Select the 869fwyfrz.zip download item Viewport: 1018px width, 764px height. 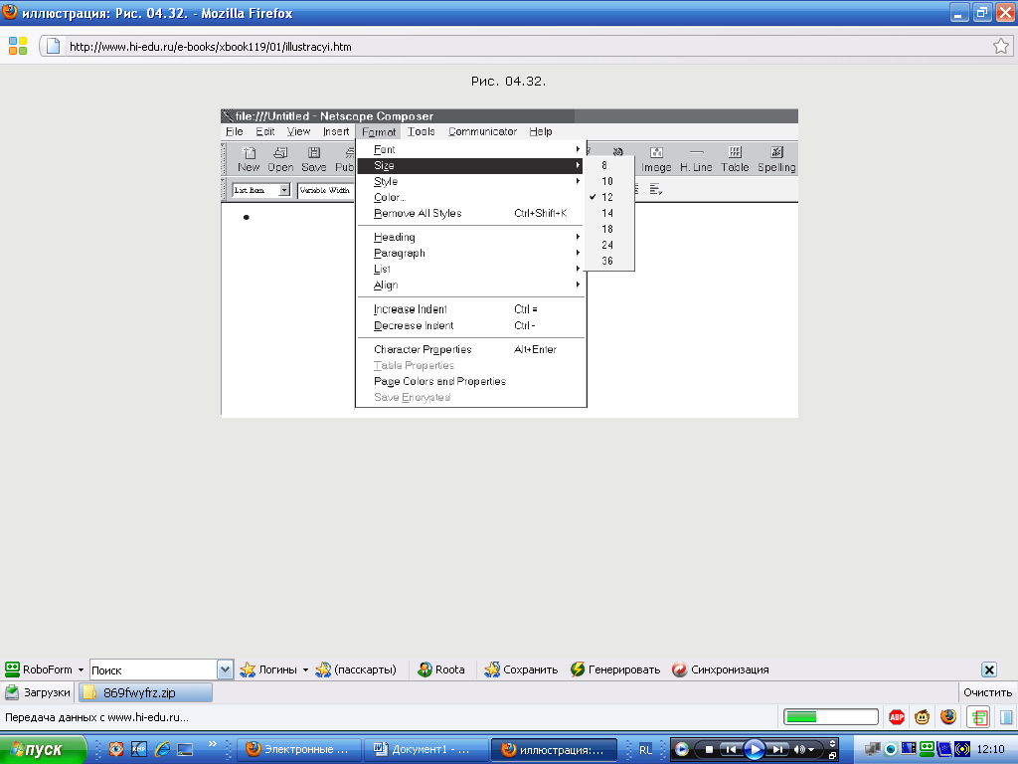pos(145,692)
